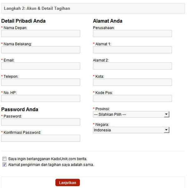Click the Telepon input field

click(41, 82)
